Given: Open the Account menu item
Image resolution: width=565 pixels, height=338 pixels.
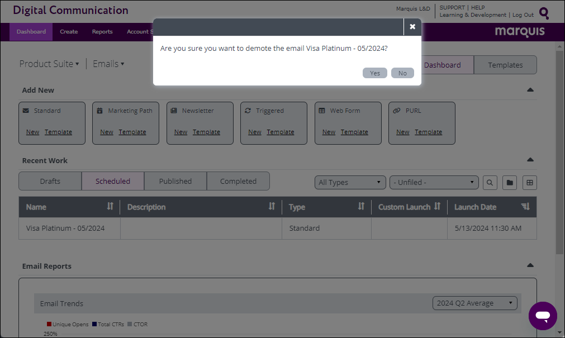Looking at the screenshot, I should click(x=140, y=32).
